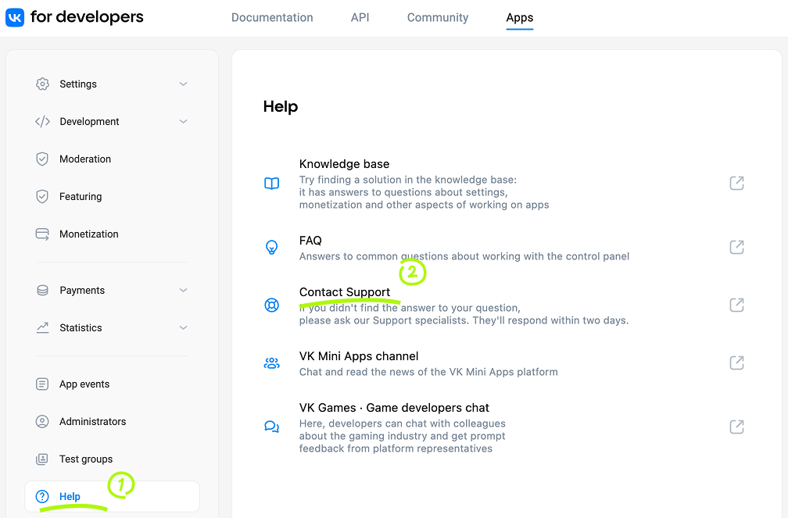The image size is (788, 518).
Task: Click the Settings gear icon in sidebar
Action: pos(42,84)
